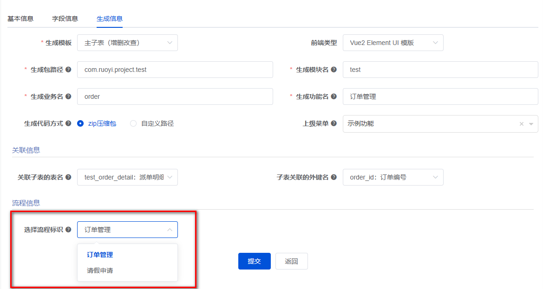This screenshot has height=289, width=543.
Task: Open the 前端类型 dropdown
Action: click(x=393, y=43)
